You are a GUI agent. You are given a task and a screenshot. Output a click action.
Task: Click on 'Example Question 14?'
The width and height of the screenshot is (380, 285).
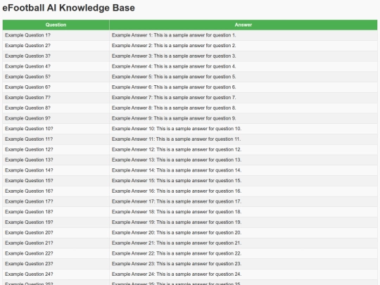click(x=56, y=170)
